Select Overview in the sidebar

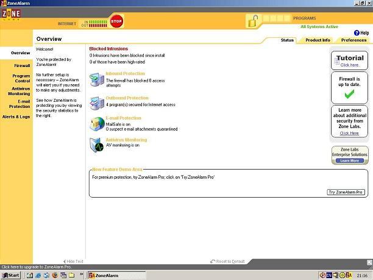21,53
